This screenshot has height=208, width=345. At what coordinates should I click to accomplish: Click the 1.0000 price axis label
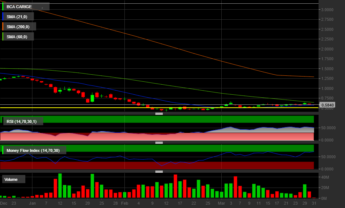click(327, 88)
